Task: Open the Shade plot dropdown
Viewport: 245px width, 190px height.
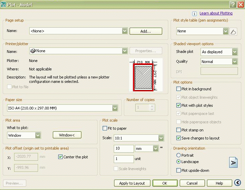Action: point(235,52)
